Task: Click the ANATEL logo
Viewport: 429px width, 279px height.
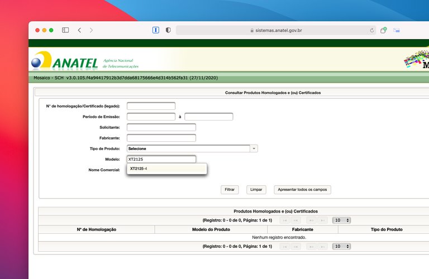Action: tap(65, 60)
